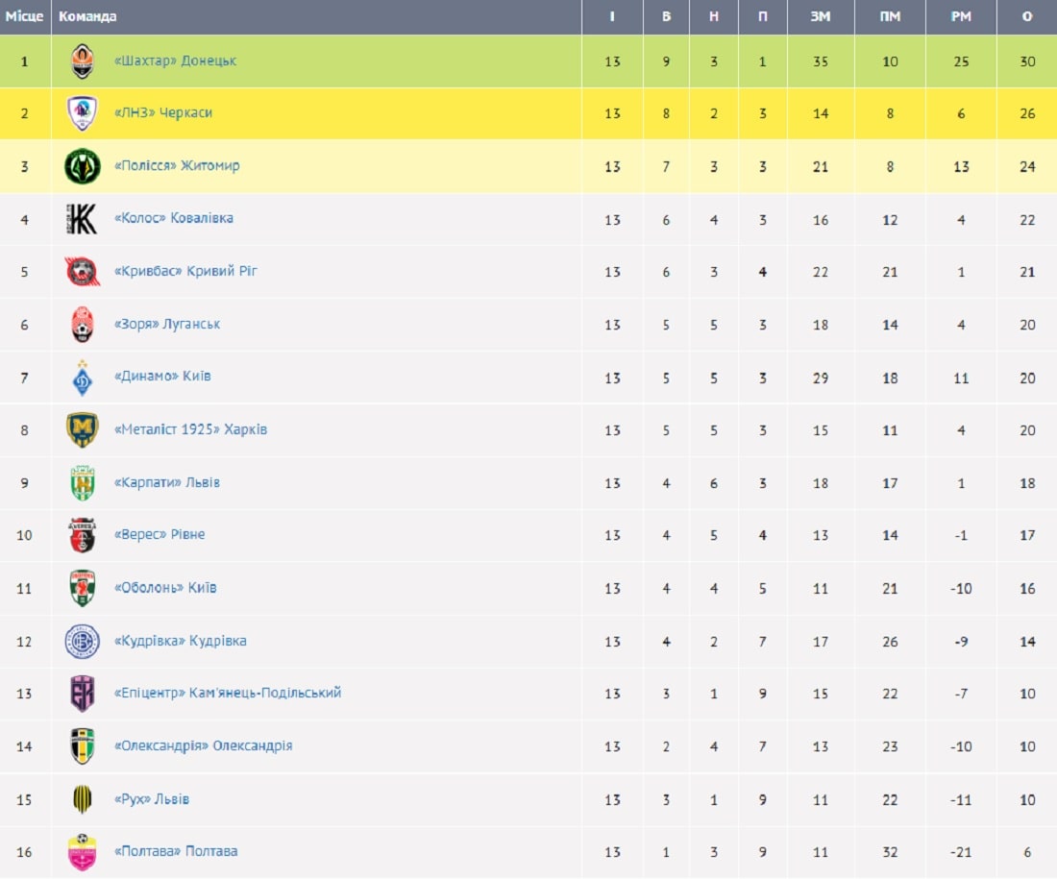
Task: Click the Rukh Lviv yellow-black logo
Action: [83, 799]
